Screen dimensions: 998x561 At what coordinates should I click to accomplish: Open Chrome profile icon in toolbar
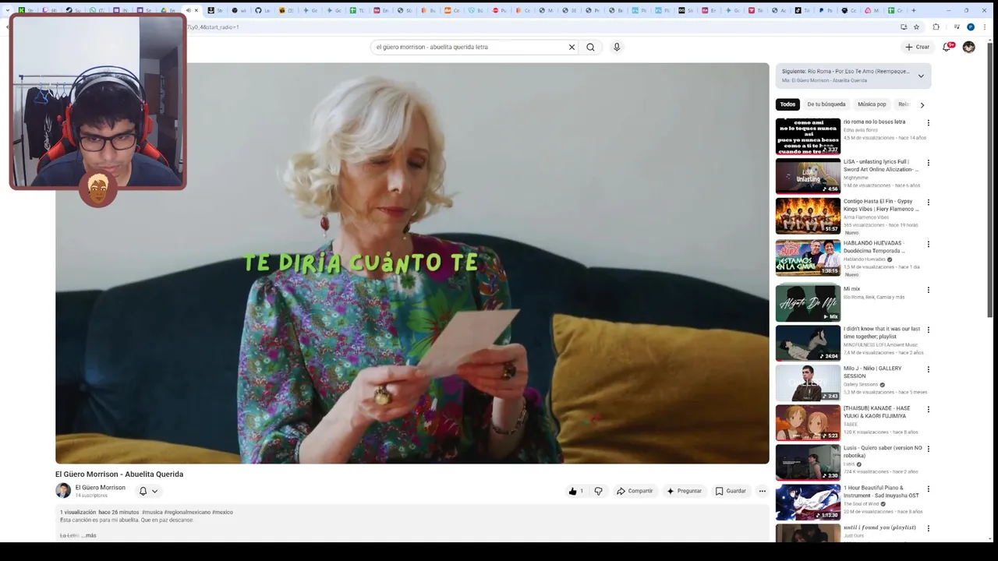point(971,26)
